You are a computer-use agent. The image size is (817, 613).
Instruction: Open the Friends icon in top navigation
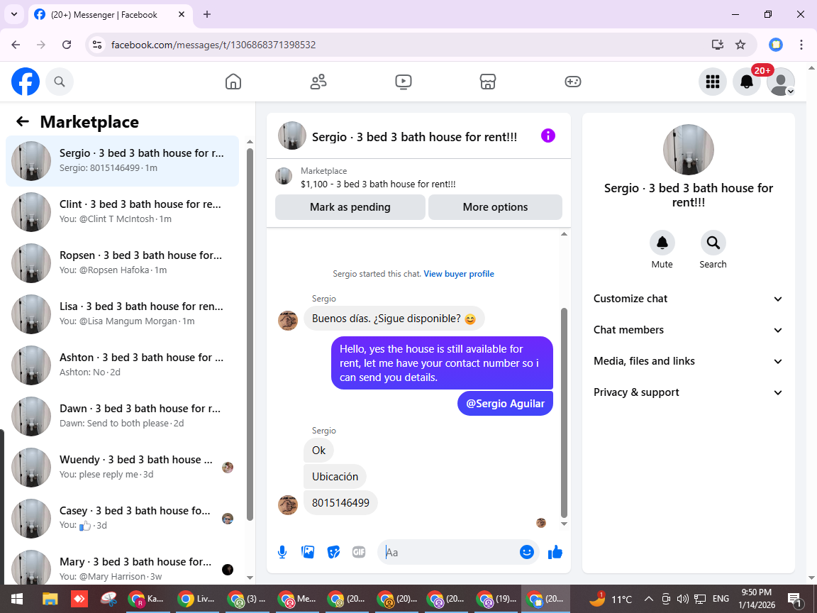[x=318, y=82]
